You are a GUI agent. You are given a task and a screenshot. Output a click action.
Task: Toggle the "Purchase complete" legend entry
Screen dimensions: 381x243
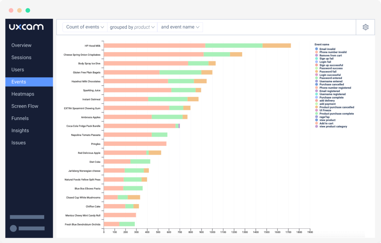click(331, 97)
